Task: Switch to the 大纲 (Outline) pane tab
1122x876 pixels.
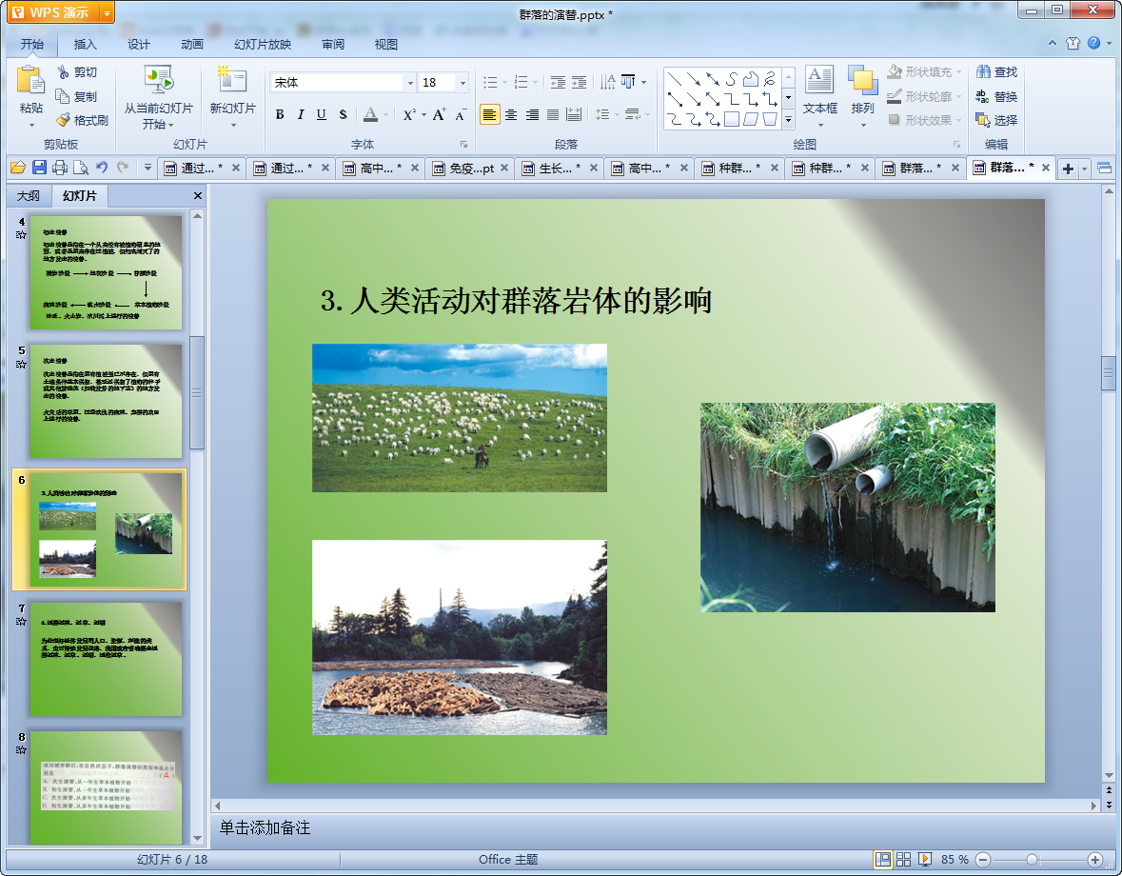Action: pos(29,196)
